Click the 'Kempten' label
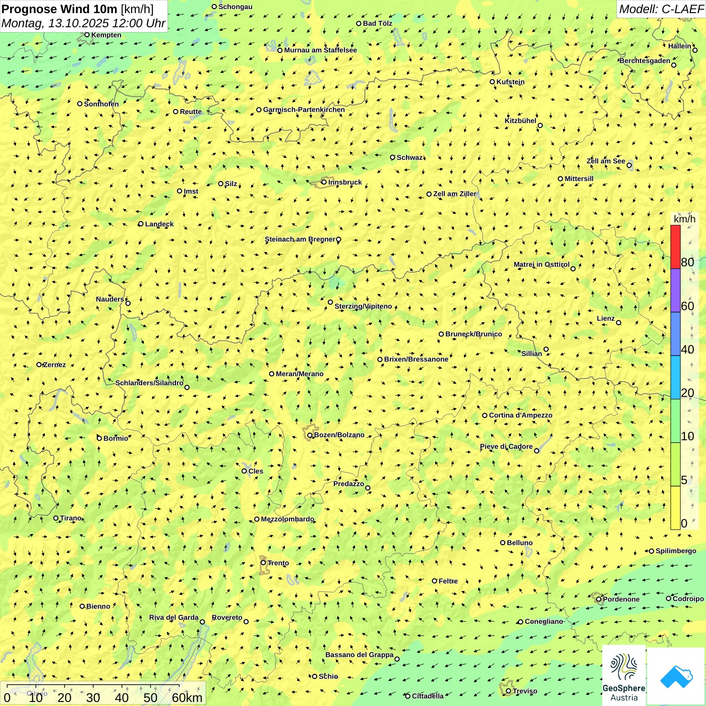The width and height of the screenshot is (706, 706). 106,35
